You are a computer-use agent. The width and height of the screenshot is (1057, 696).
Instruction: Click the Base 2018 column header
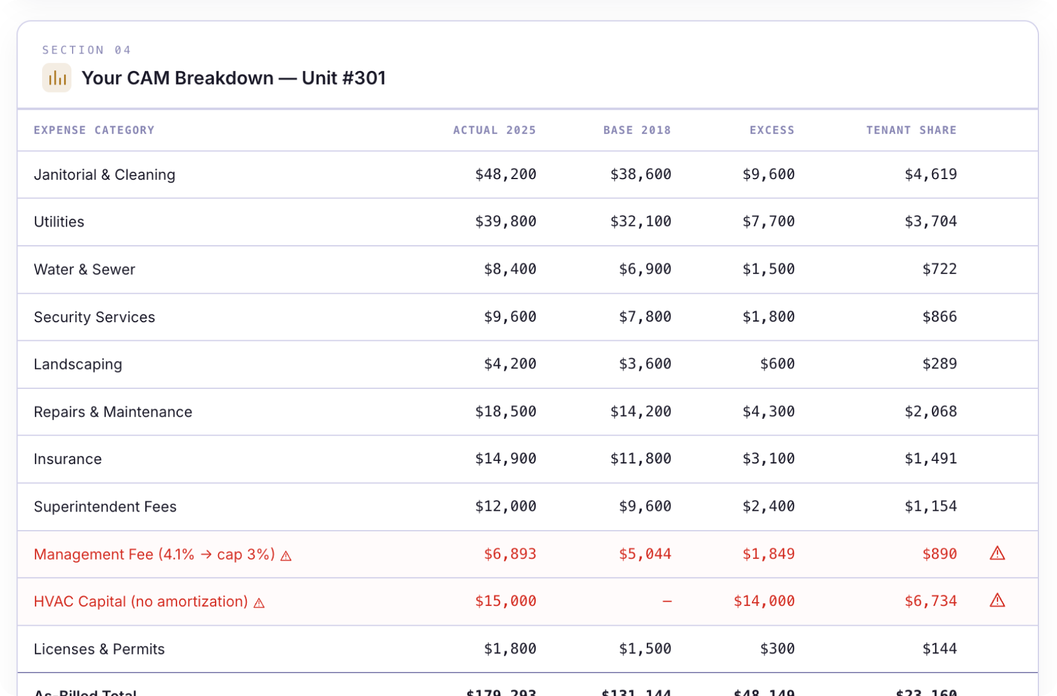pos(637,130)
